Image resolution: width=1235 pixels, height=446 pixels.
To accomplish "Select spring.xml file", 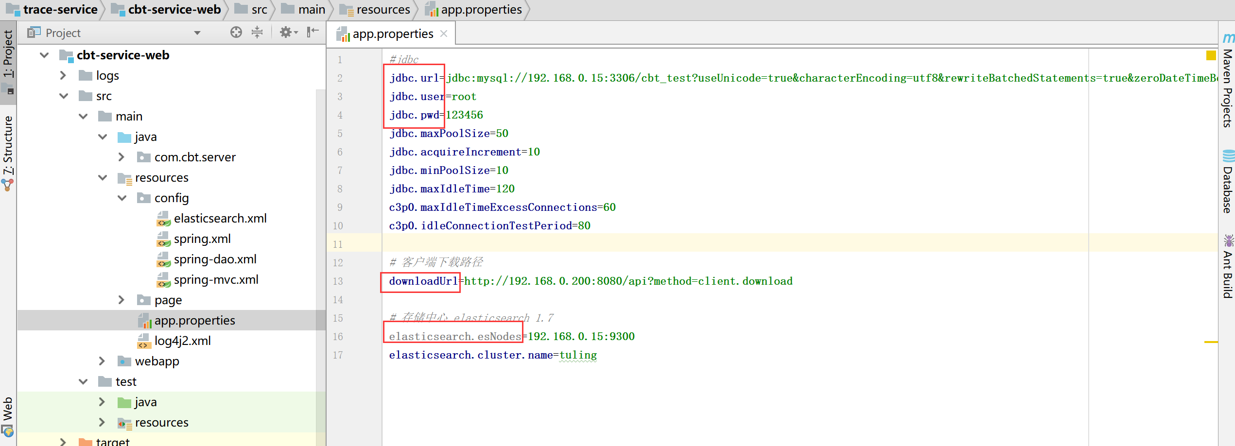I will click(193, 239).
